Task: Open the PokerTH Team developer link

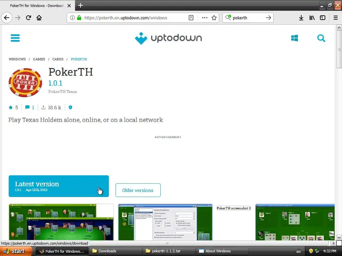Action: pyautogui.click(x=62, y=92)
